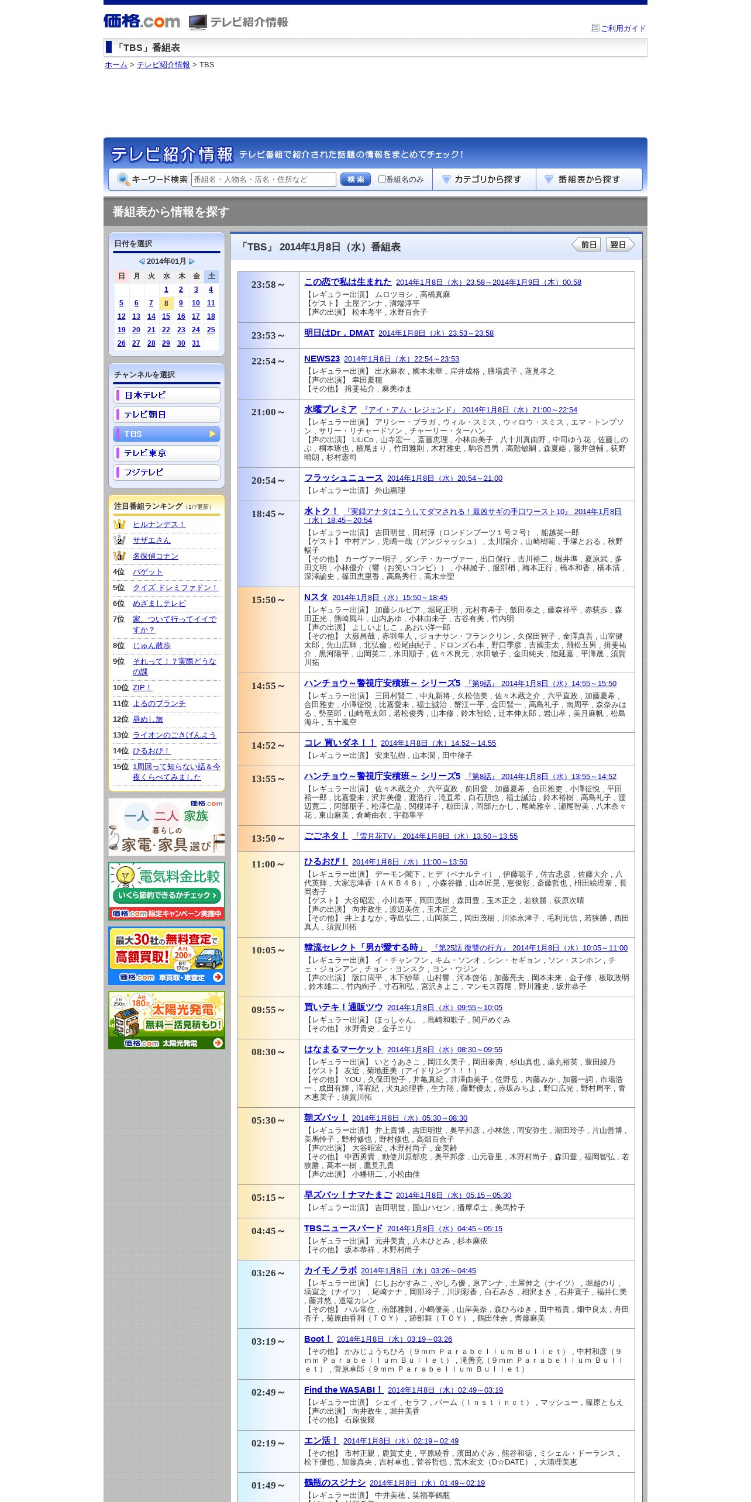Select calendar date 15
This screenshot has height=1502, width=751.
[x=166, y=316]
